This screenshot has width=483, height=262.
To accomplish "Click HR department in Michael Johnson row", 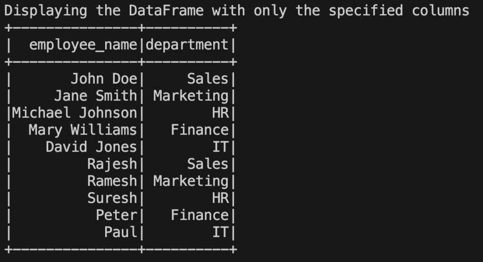I will point(220,113).
